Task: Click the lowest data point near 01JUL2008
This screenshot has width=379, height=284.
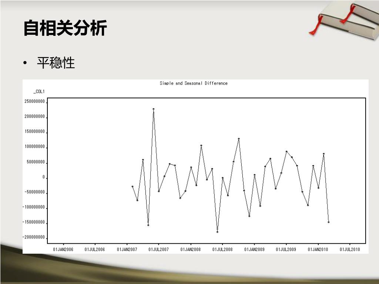Action: (217, 232)
